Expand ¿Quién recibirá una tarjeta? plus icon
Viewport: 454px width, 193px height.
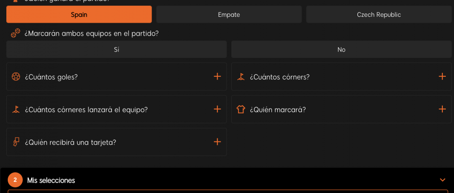[x=217, y=141]
